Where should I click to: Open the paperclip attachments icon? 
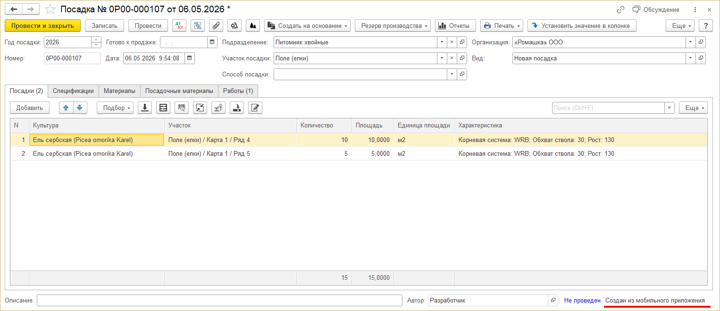[216, 25]
